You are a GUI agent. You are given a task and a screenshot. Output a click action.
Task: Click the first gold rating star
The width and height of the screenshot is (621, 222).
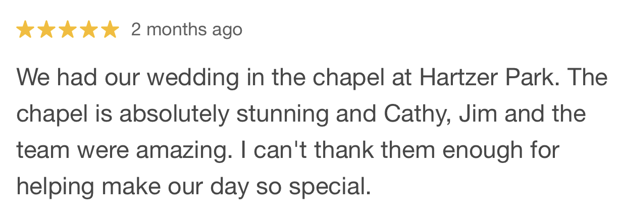point(25,30)
